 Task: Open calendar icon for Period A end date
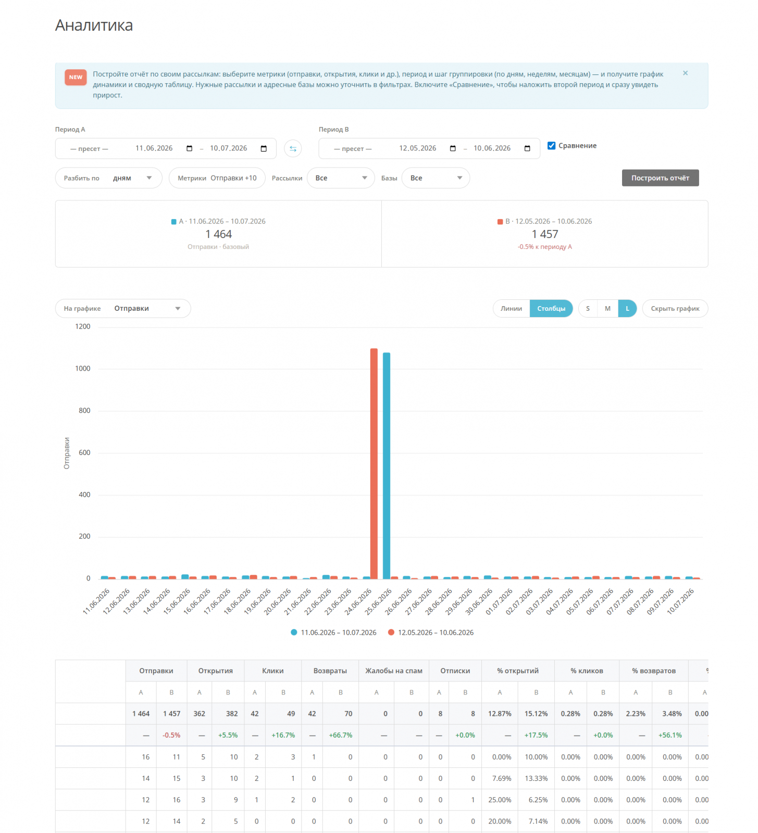tap(264, 148)
